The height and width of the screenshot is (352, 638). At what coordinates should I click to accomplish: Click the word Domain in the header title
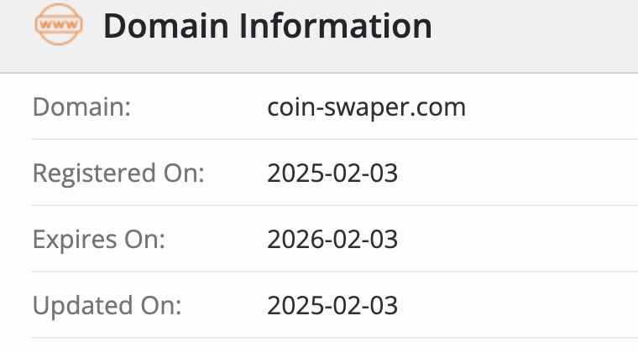pos(166,26)
